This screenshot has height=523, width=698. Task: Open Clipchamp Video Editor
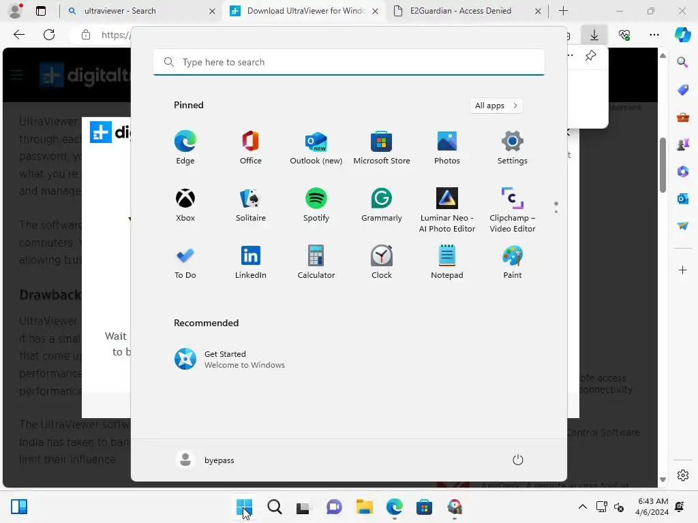(513, 210)
